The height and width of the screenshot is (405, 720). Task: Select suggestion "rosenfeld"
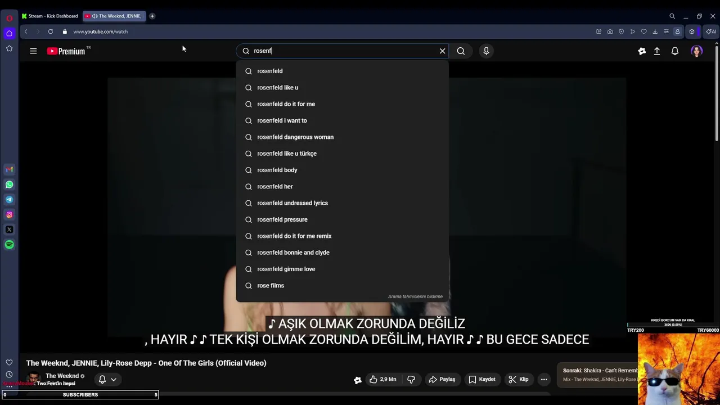click(342, 71)
